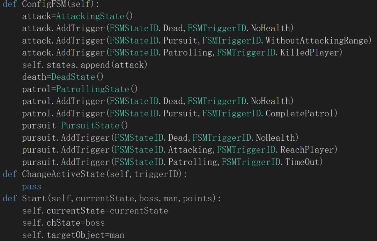Click the Start function name

[x=34, y=198]
